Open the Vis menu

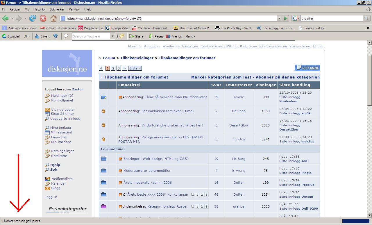(x=27, y=9)
